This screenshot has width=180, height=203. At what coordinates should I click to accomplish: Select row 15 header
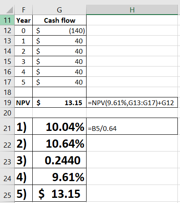pyautogui.click(x=7, y=61)
